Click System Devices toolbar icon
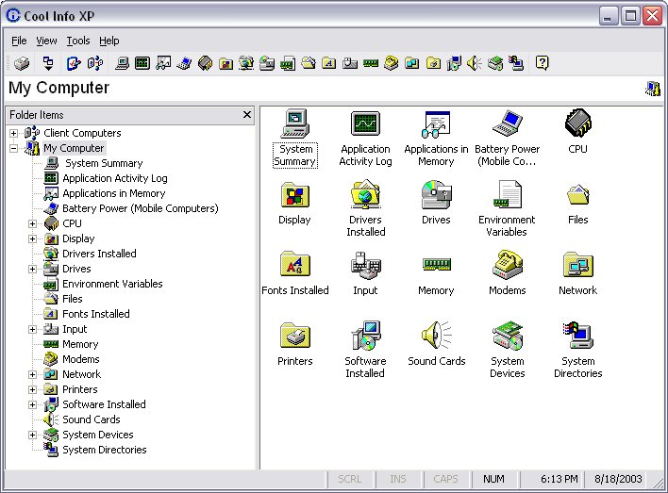The image size is (668, 493). [495, 63]
